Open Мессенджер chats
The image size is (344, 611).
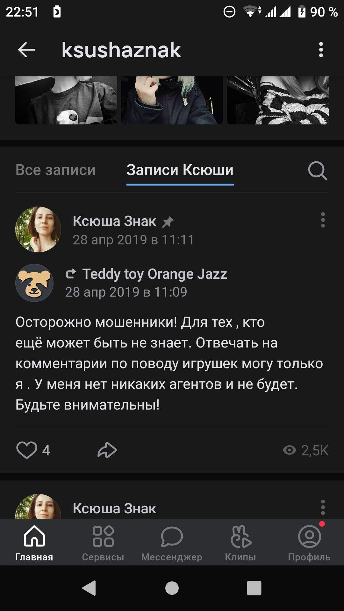click(x=172, y=543)
